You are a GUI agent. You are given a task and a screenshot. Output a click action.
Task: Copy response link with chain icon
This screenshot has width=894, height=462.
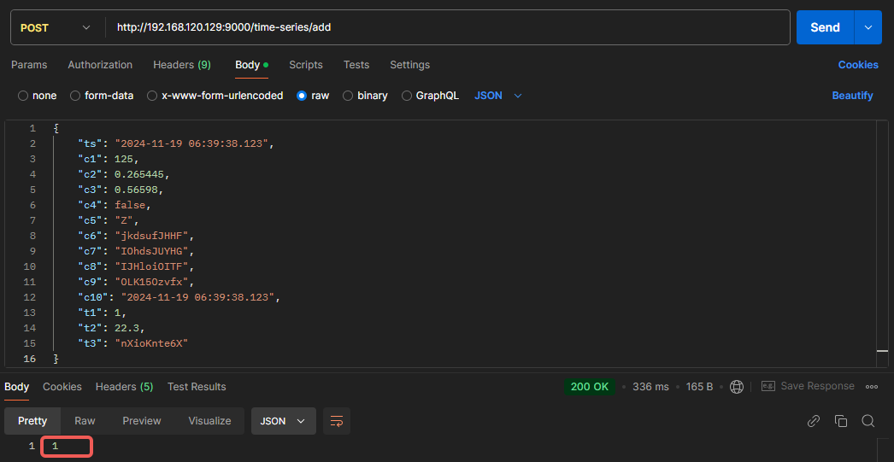814,421
